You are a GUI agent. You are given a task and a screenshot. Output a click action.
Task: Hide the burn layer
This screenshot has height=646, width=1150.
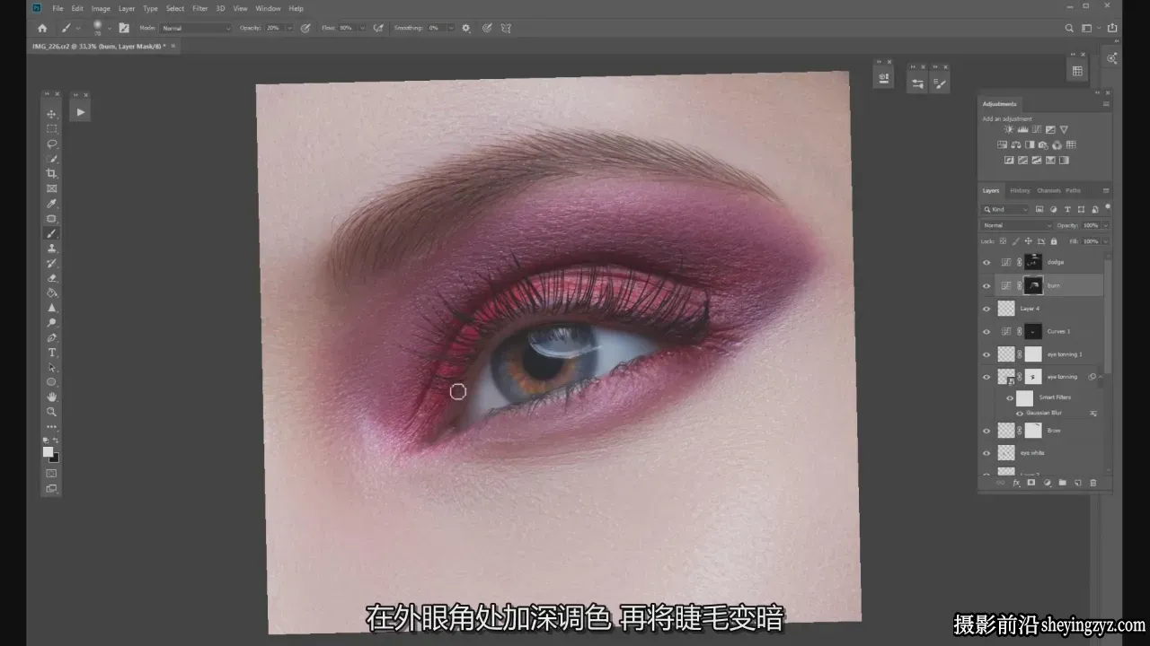pos(986,285)
